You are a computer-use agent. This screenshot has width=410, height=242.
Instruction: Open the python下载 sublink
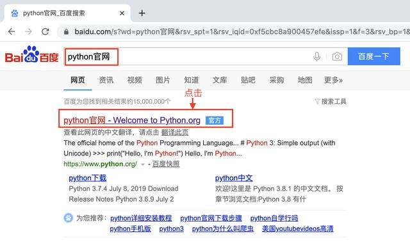click(88, 178)
